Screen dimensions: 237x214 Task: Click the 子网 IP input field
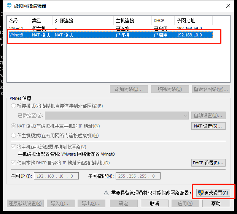pos(56,176)
